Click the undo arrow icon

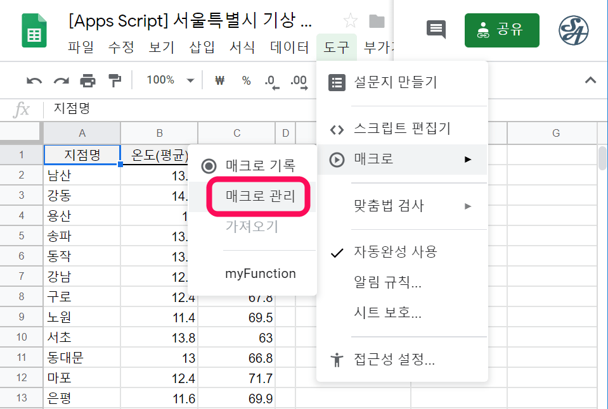click(x=34, y=80)
